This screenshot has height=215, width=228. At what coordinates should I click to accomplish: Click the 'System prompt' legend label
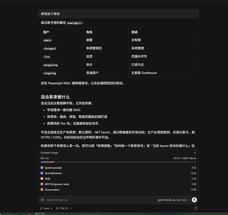[x=53, y=168]
